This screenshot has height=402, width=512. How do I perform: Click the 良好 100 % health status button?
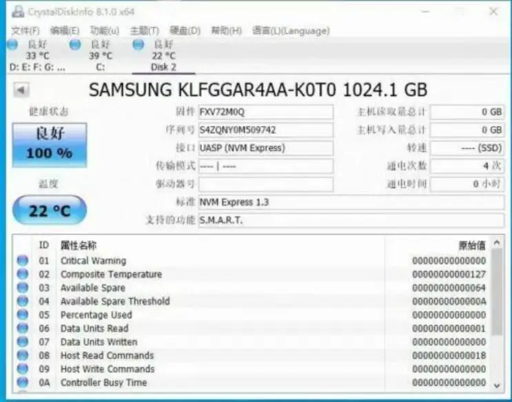(50, 145)
